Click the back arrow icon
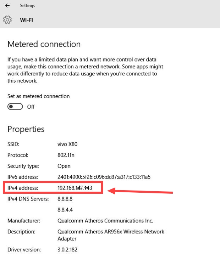Screen dimensions: 220x255 (7, 6)
